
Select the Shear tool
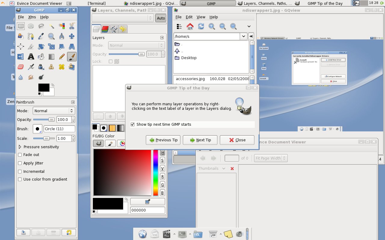pos(62,46)
